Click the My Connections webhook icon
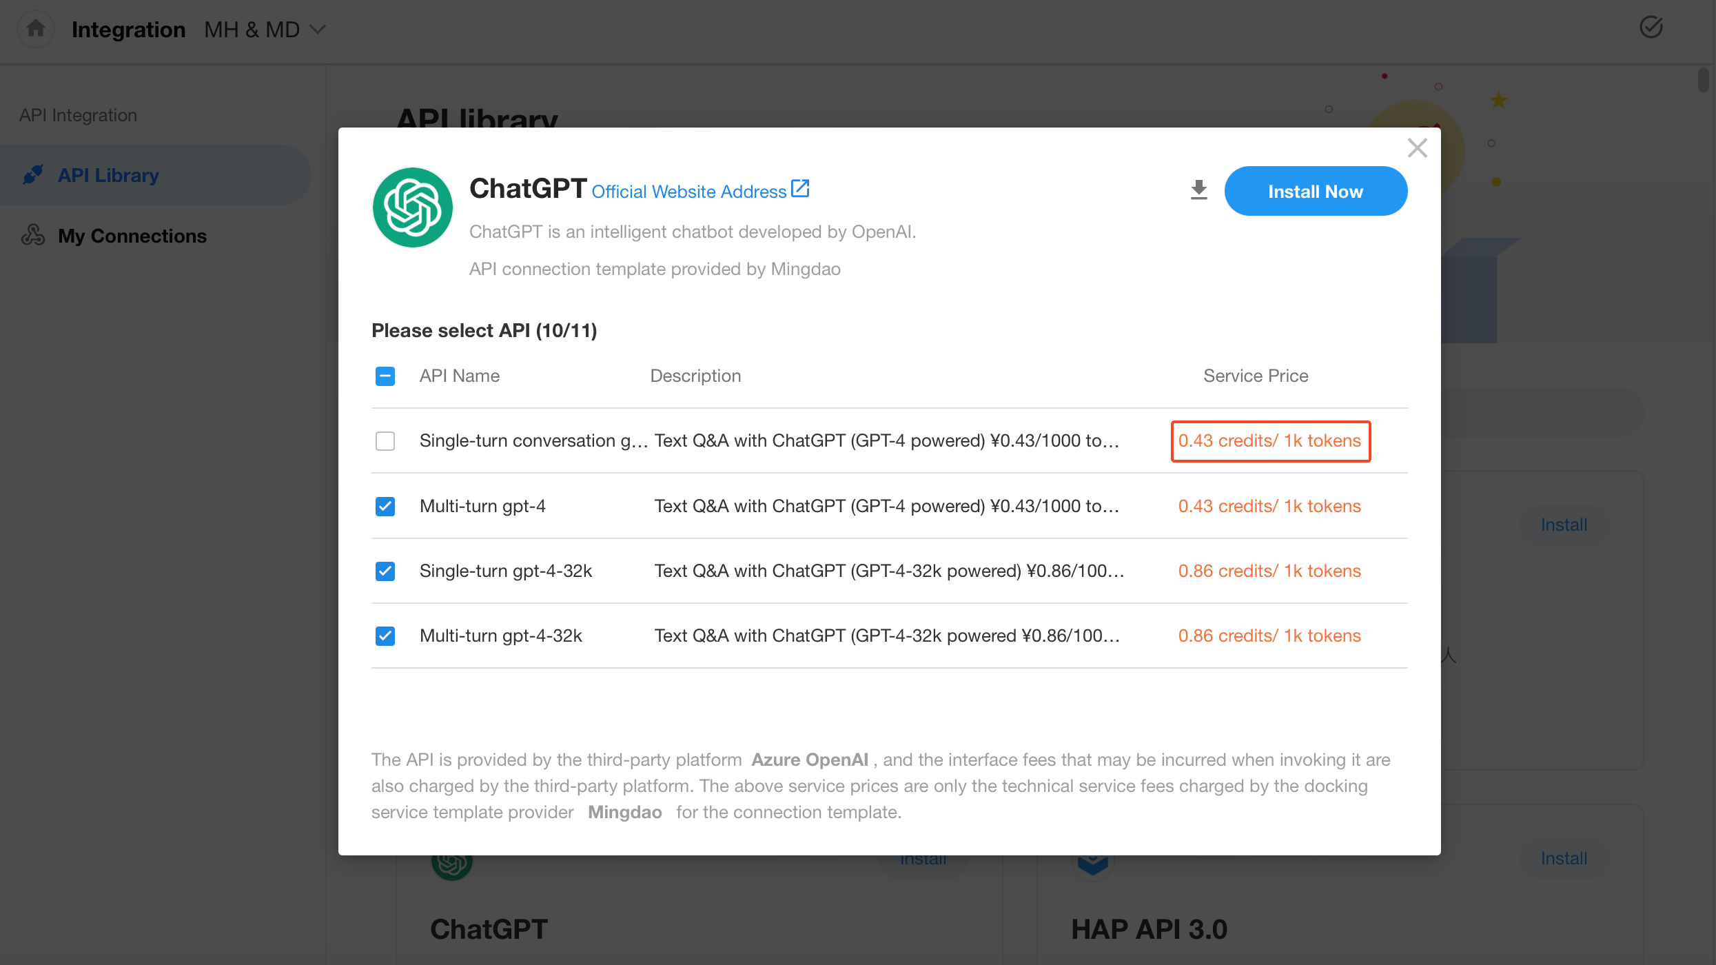This screenshot has height=965, width=1716. (x=33, y=236)
